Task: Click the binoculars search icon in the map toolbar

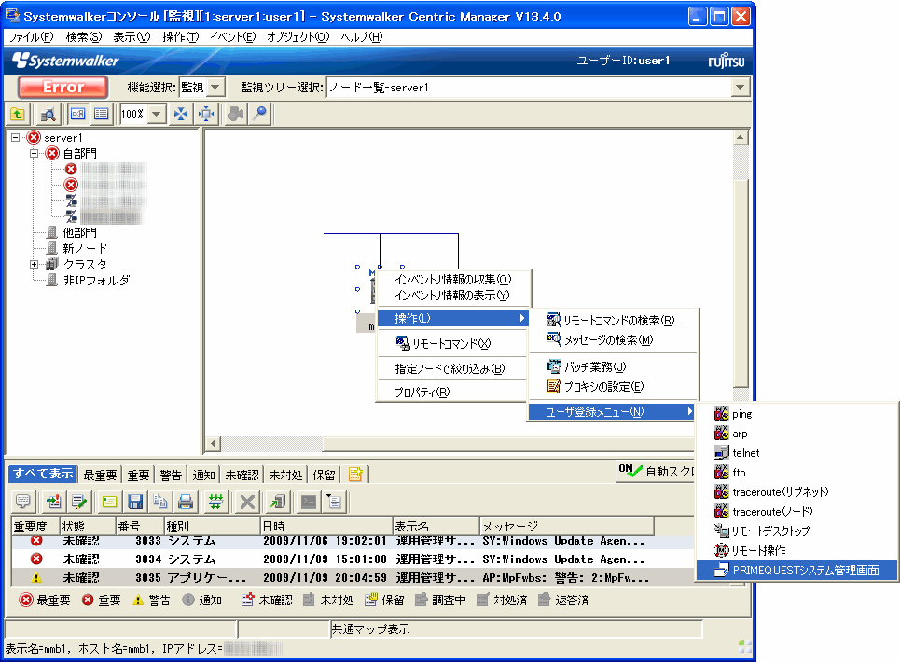Action: [48, 114]
